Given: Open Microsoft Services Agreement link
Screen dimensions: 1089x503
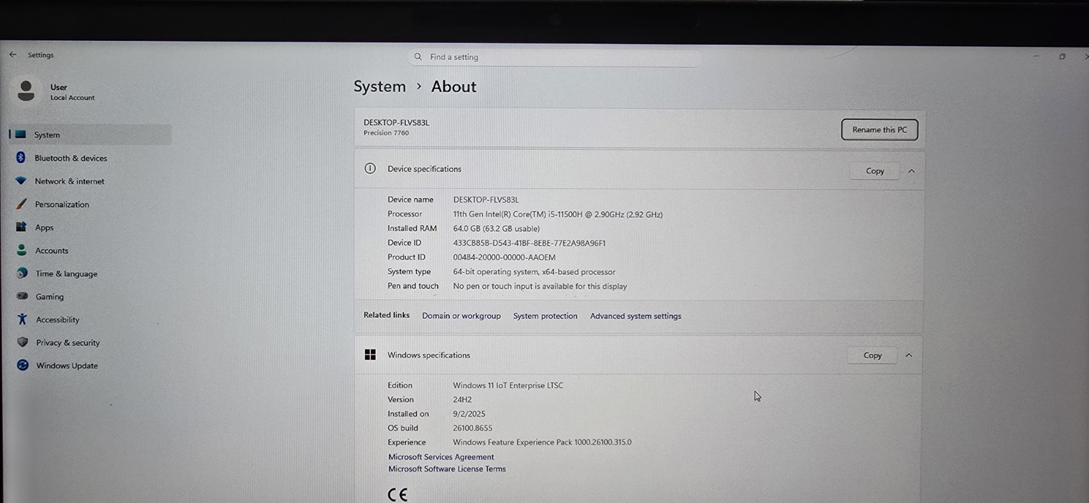Looking at the screenshot, I should 441,457.
